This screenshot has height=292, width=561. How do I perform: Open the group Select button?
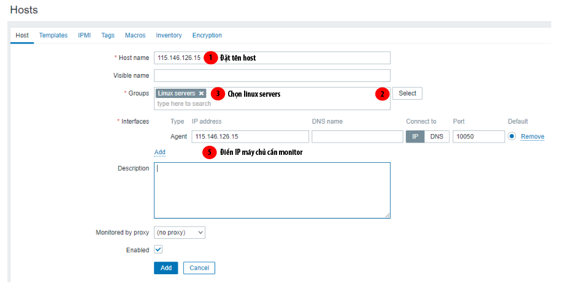click(407, 93)
